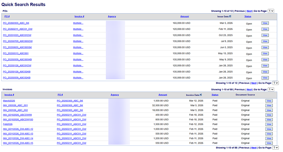Open invoice INV_02112026_DW-ABC-13
Image resolution: width=283 pixels, height=152 pixels.
(x=18, y=134)
